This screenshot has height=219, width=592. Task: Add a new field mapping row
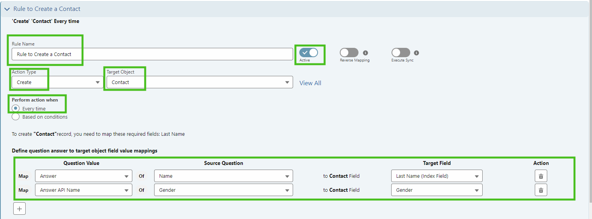pos(19,208)
